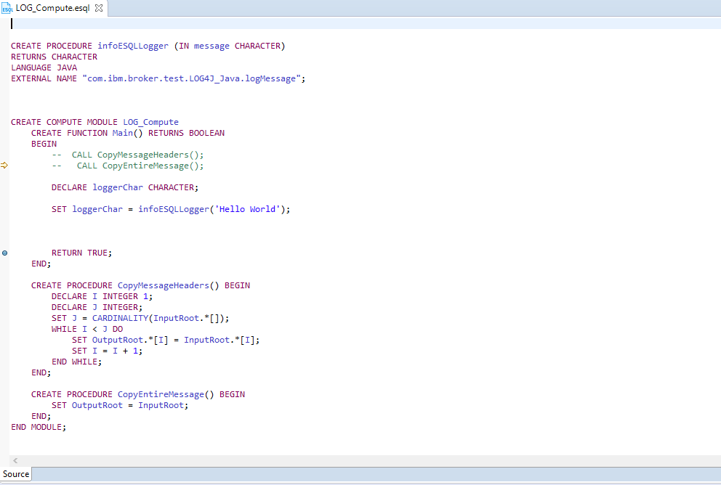Screen dimensions: 721x485
Task: Click the orange arrow marker in gutter
Action: (x=4, y=166)
